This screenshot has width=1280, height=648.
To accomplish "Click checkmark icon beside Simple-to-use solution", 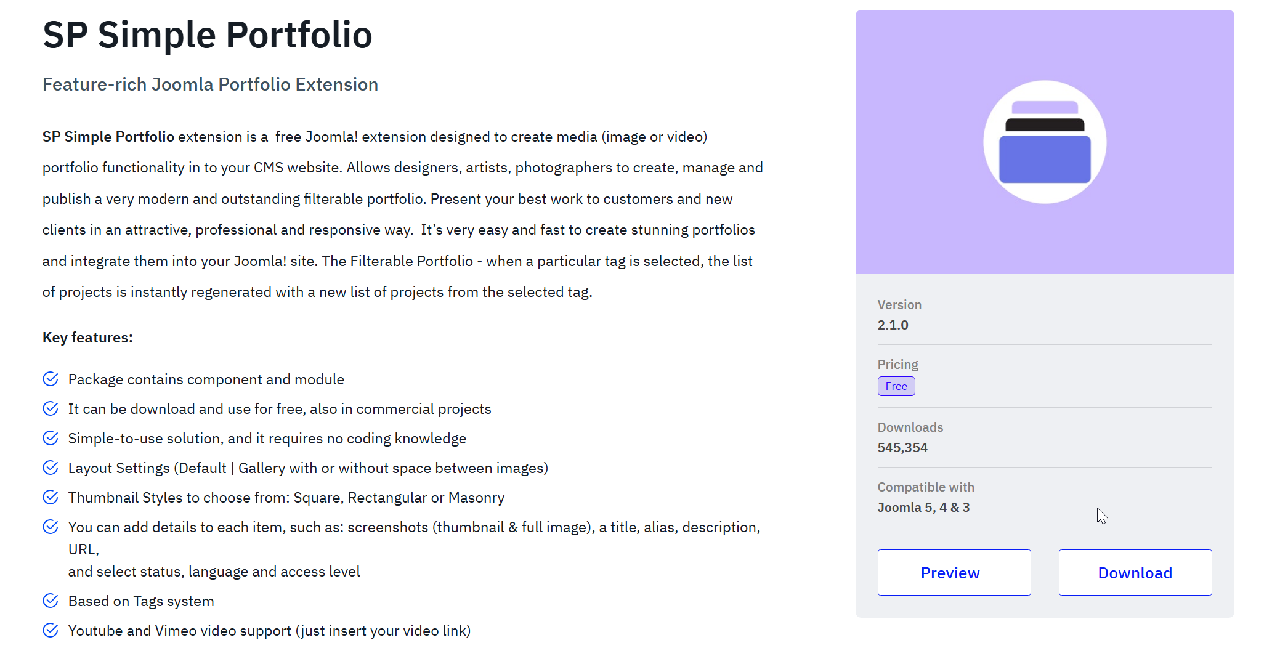I will [x=51, y=438].
